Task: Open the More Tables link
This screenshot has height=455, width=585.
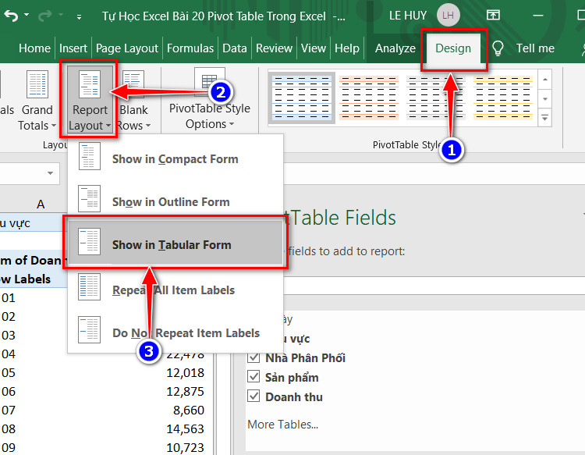Action: [x=283, y=424]
